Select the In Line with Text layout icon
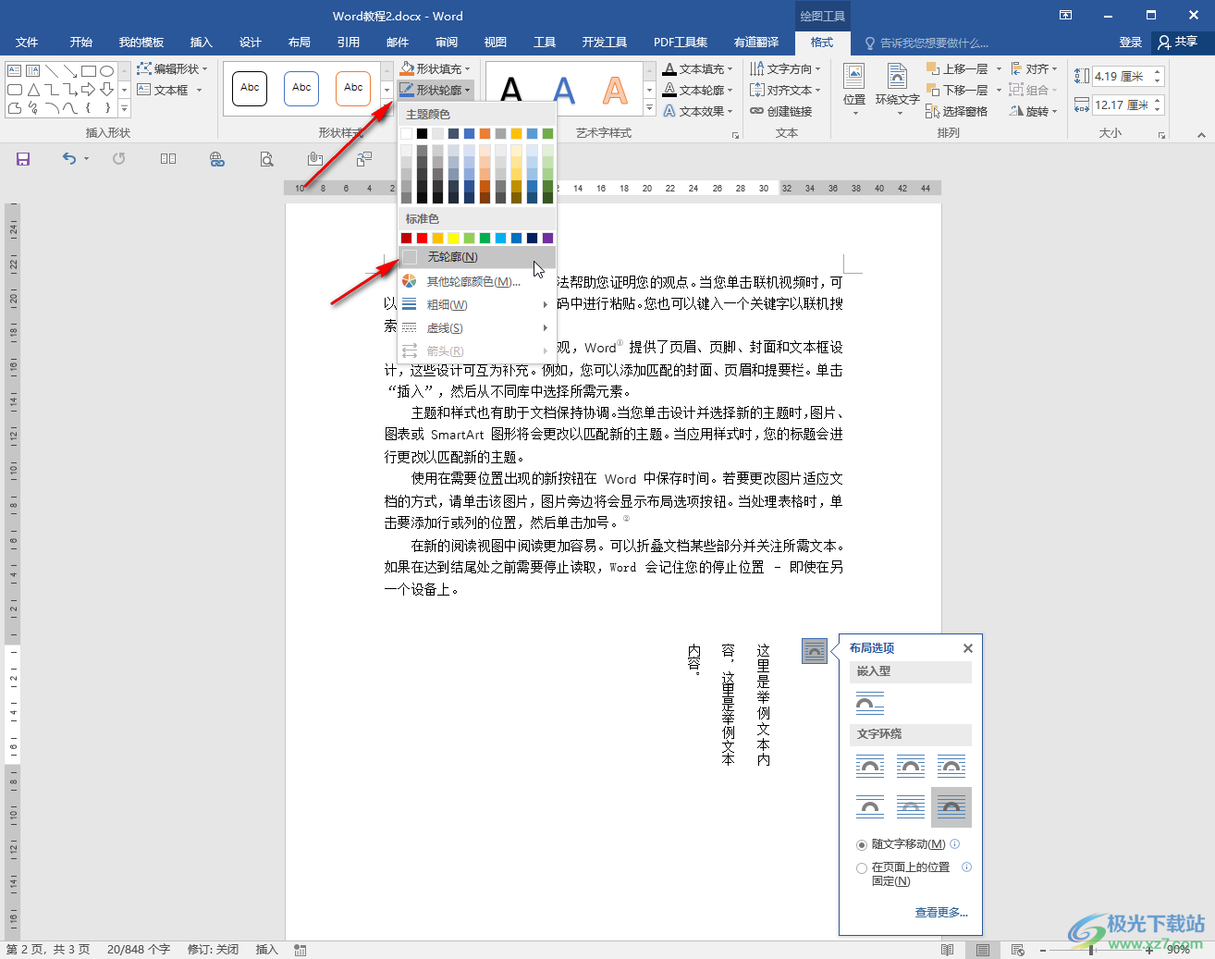The height and width of the screenshot is (959, 1215). 870,705
